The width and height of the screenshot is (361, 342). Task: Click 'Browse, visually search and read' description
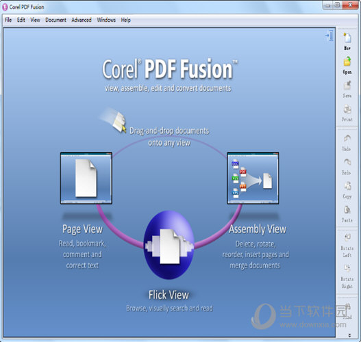[169, 308]
